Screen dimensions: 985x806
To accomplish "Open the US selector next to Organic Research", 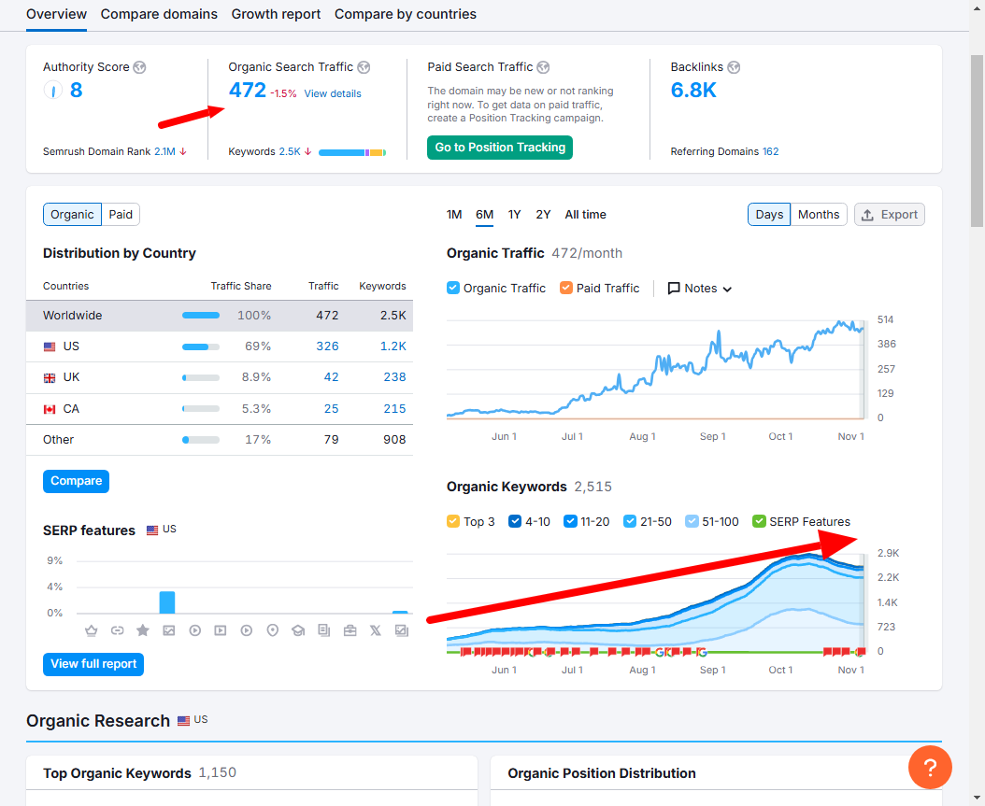I will [x=193, y=720].
